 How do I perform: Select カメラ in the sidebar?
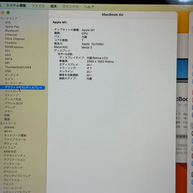click(9, 79)
